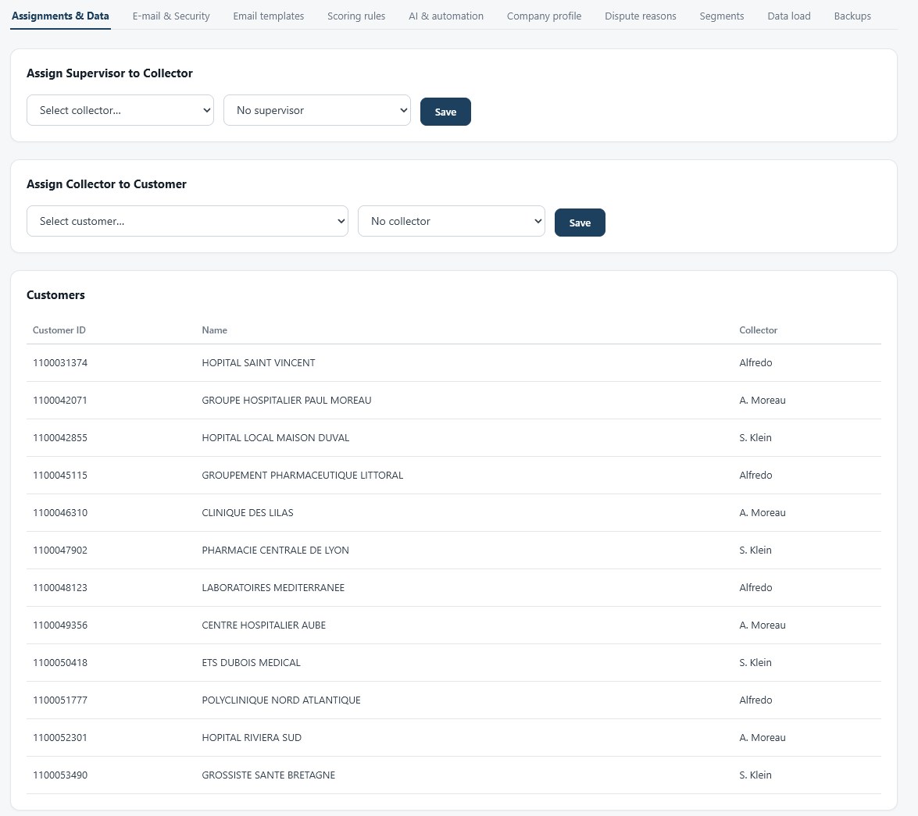Click GROUPE HOSPITALIER PAUL MOREAU
This screenshot has height=816, width=918.
tap(286, 400)
